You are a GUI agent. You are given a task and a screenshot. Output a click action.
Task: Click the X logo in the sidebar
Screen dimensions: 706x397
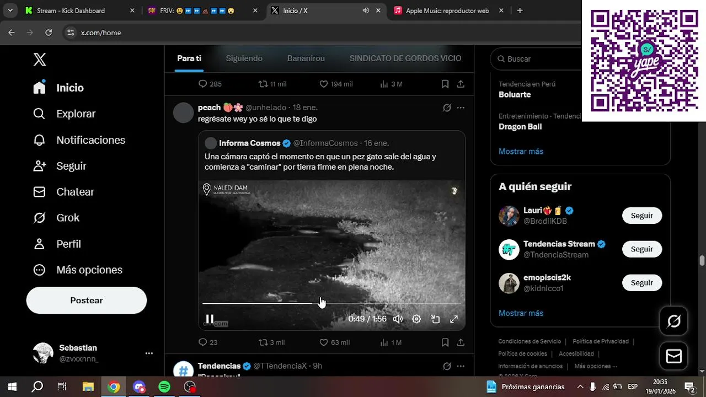40,60
